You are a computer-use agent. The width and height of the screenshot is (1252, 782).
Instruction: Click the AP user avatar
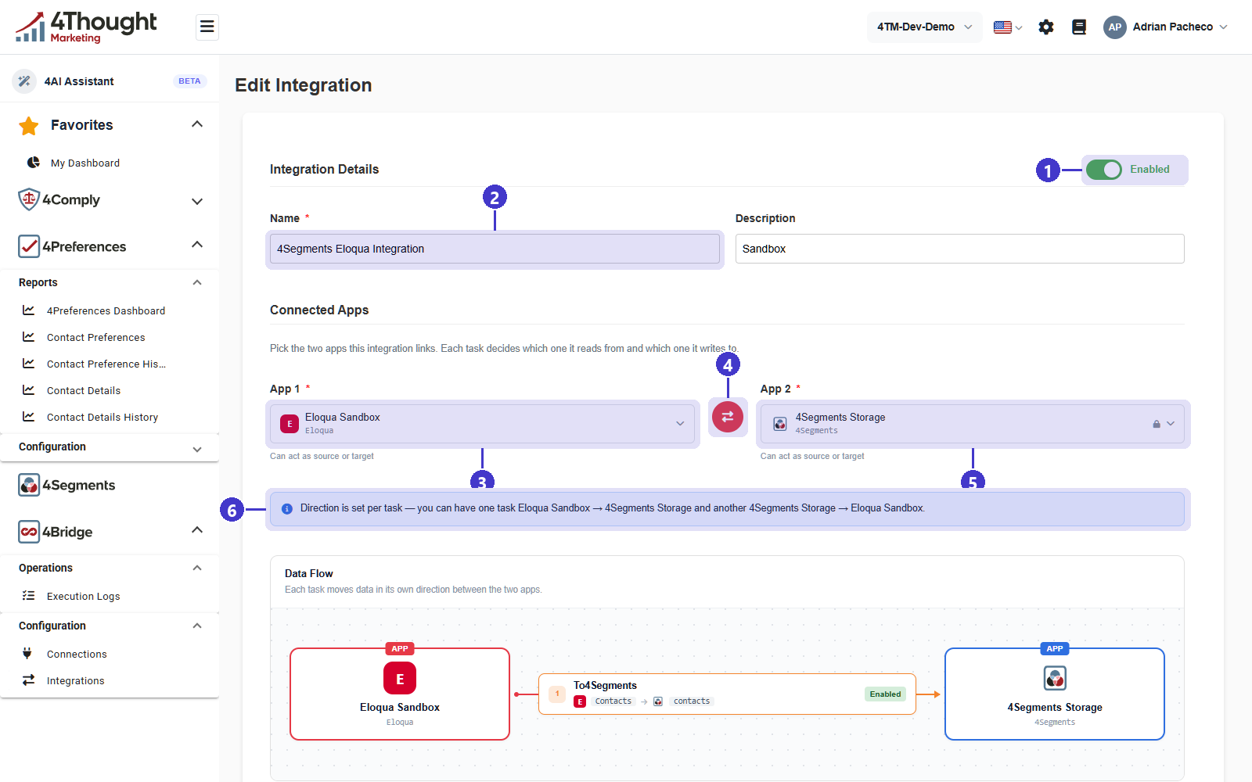1114,27
